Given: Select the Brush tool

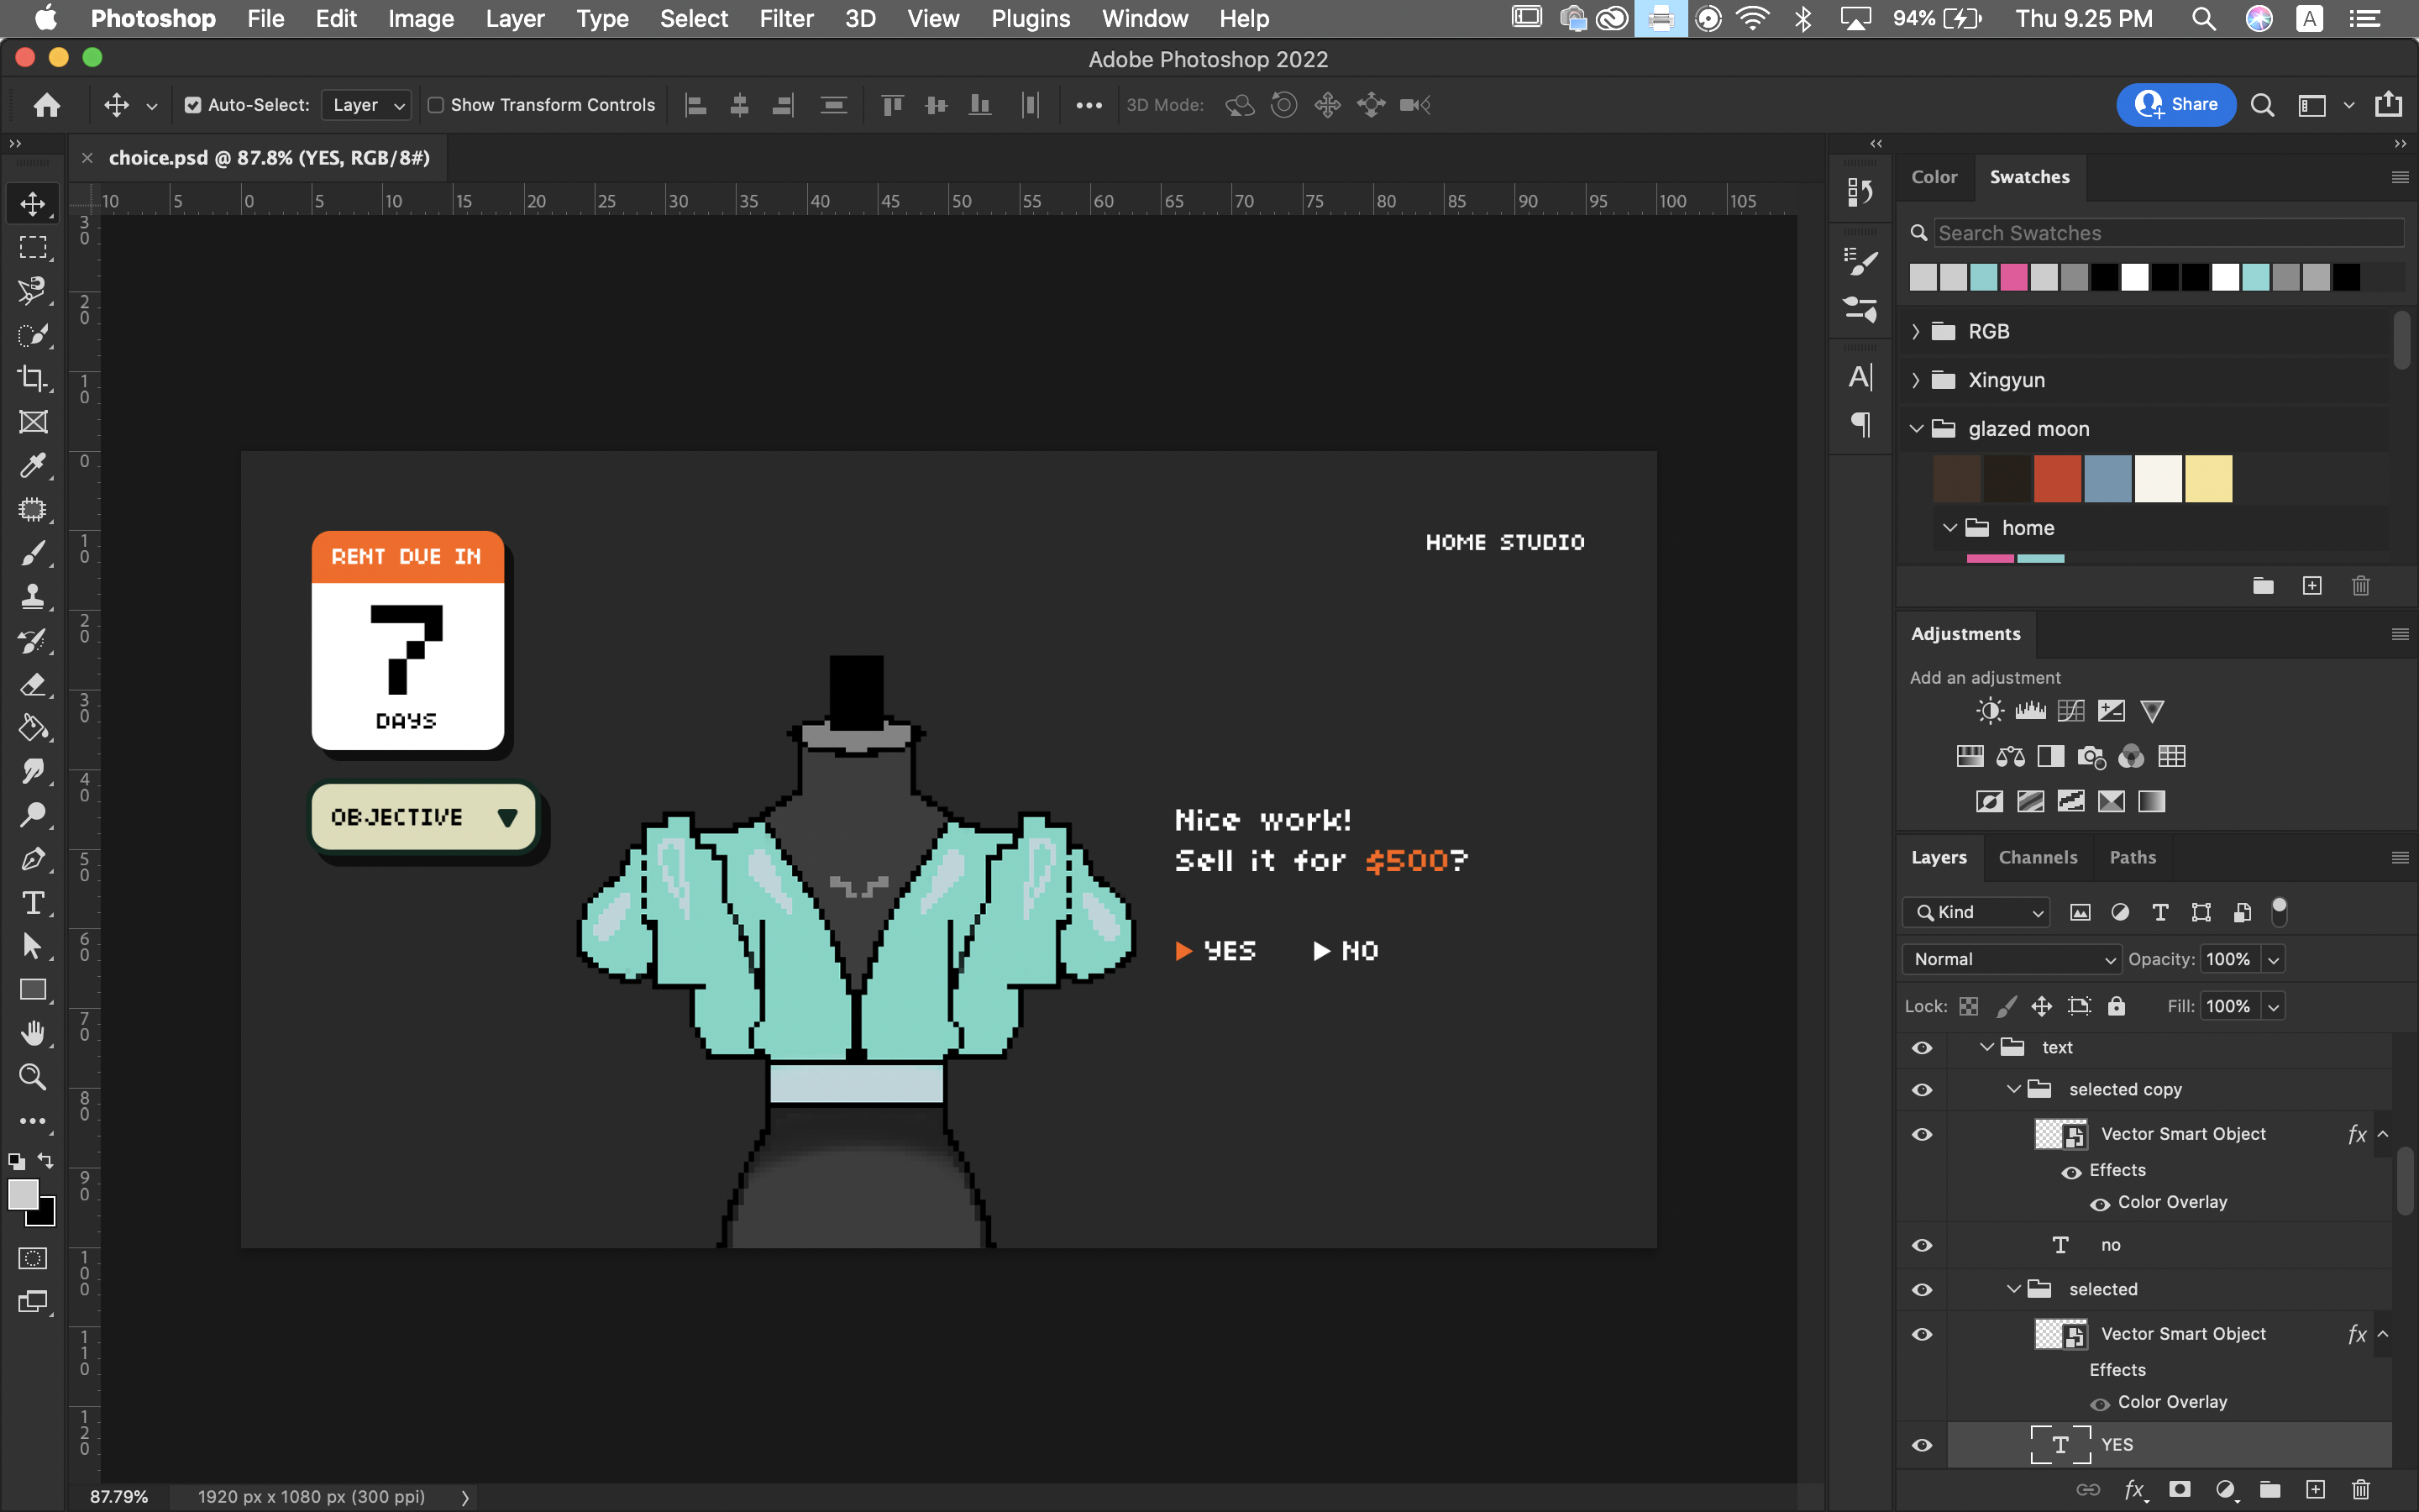Looking at the screenshot, I should (34, 554).
